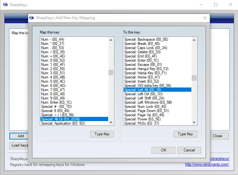238x175 pixels.
Task: Choose 'Special: PrtSc (E0_37)' in right list
Action: click(x=158, y=123)
